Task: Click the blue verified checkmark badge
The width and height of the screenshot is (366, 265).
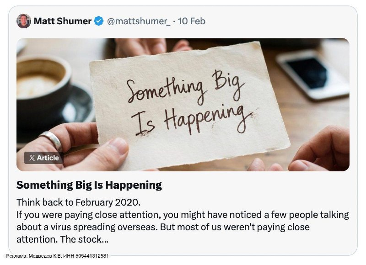Action: pos(99,21)
